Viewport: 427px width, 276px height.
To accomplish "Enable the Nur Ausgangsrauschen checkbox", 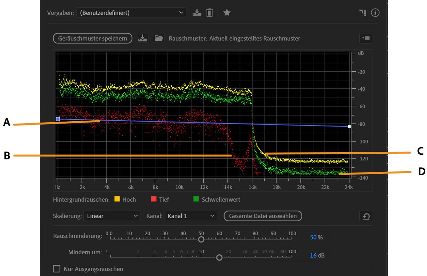I will pos(57,269).
